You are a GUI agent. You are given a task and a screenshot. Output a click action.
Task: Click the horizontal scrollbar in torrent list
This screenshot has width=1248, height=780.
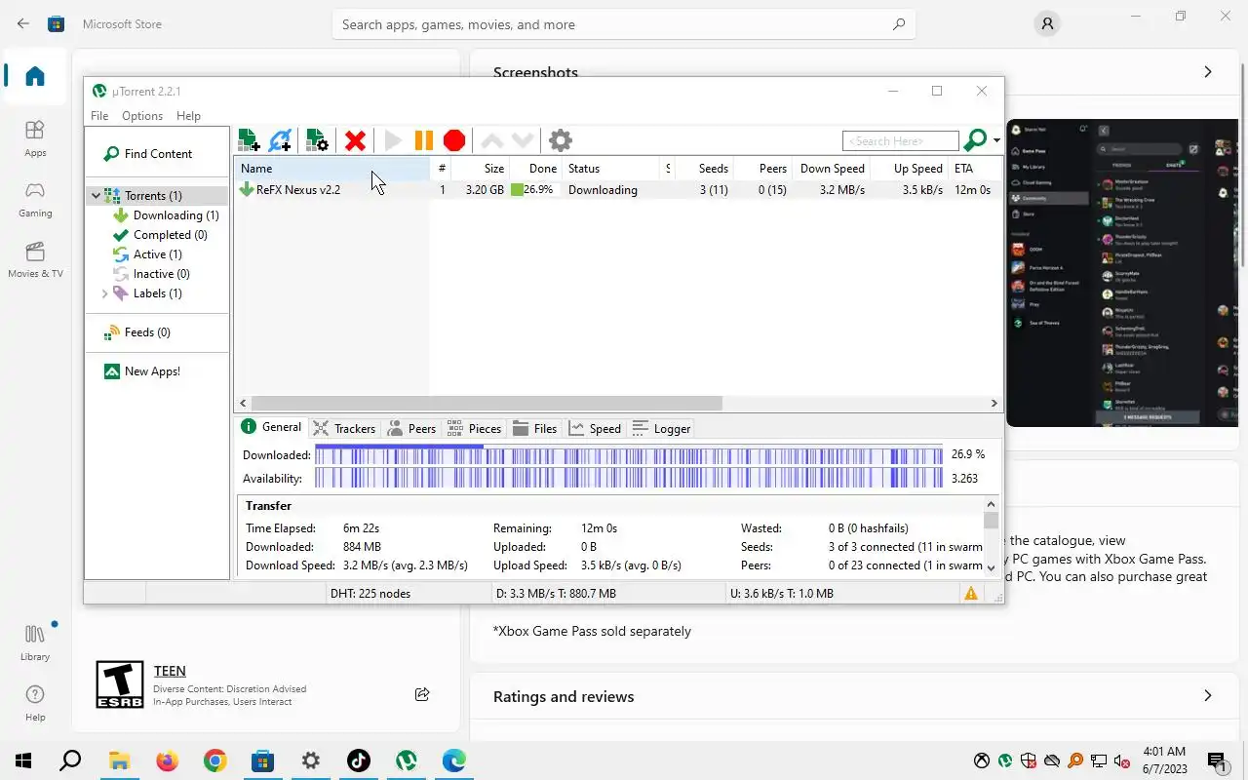click(x=487, y=403)
